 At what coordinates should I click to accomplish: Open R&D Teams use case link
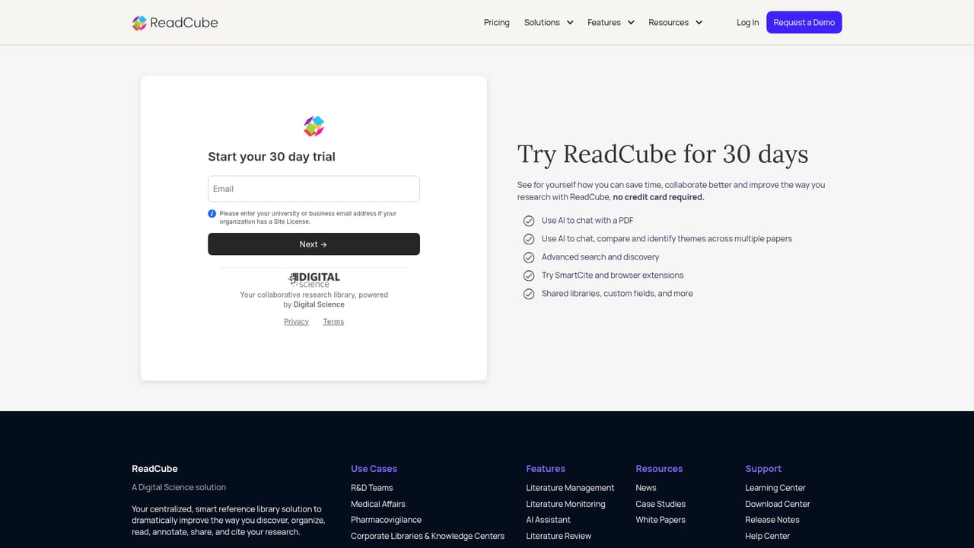pos(372,488)
